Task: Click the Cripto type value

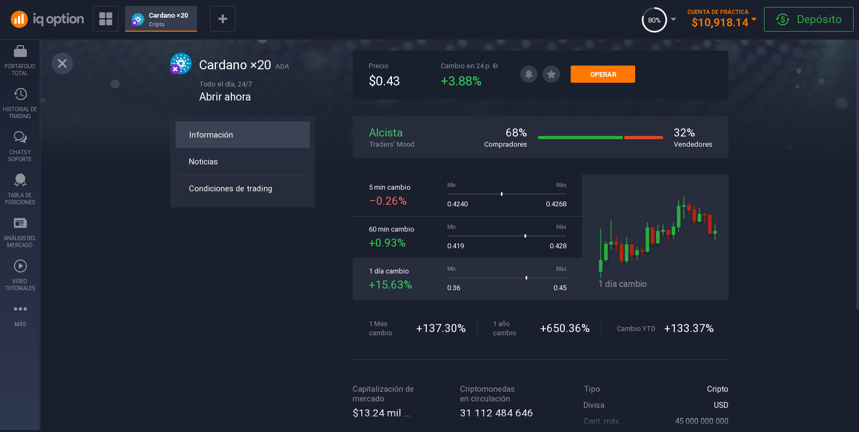Action: point(717,389)
